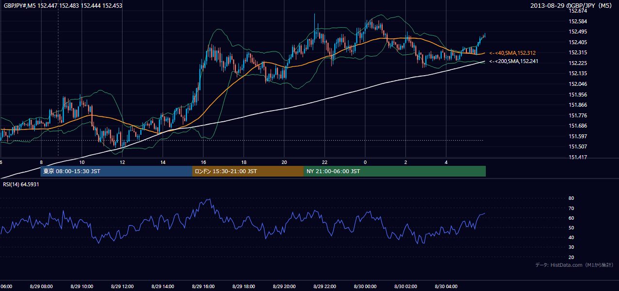The width and height of the screenshot is (619, 291).
Task: Click the RSI axis level 80
Action: tap(571, 198)
